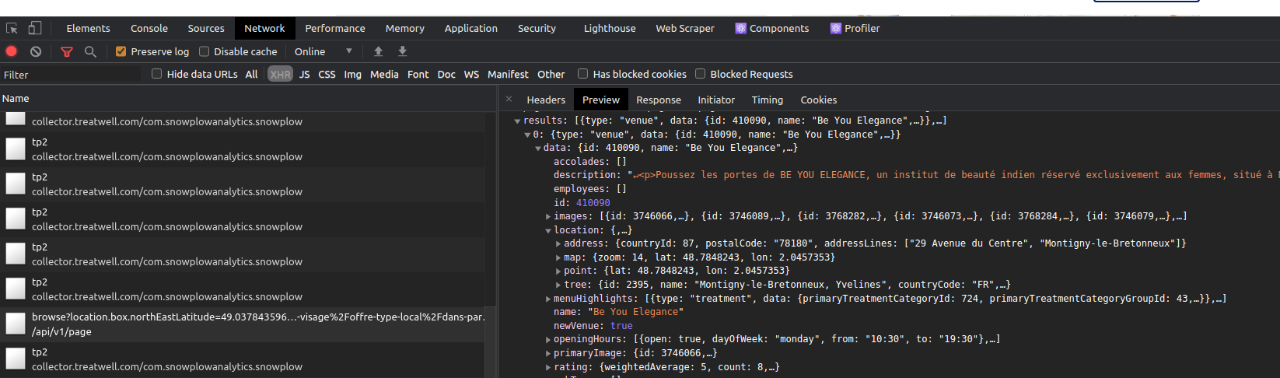Open the Security tab
This screenshot has width=1280, height=378.
537,28
